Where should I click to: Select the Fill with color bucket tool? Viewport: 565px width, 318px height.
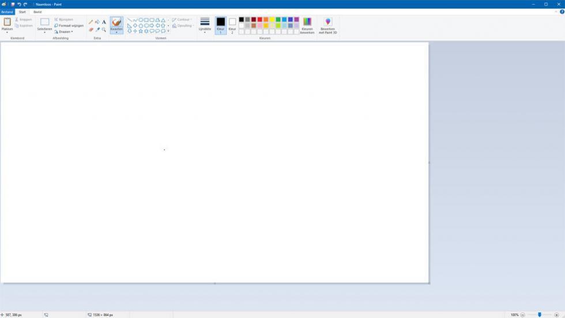tap(97, 22)
